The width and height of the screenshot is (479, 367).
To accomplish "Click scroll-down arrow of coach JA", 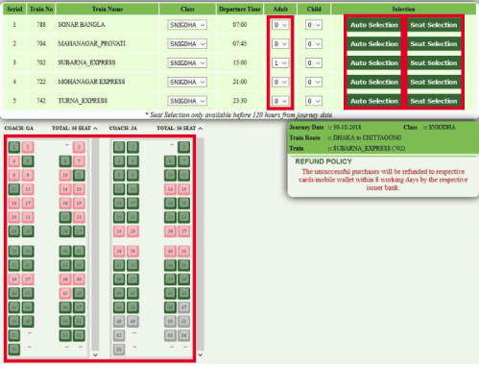I will tap(201, 355).
